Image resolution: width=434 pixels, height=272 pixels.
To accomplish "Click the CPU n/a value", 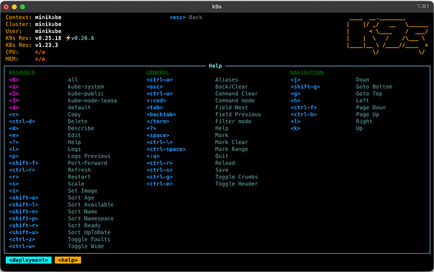I will (x=40, y=52).
